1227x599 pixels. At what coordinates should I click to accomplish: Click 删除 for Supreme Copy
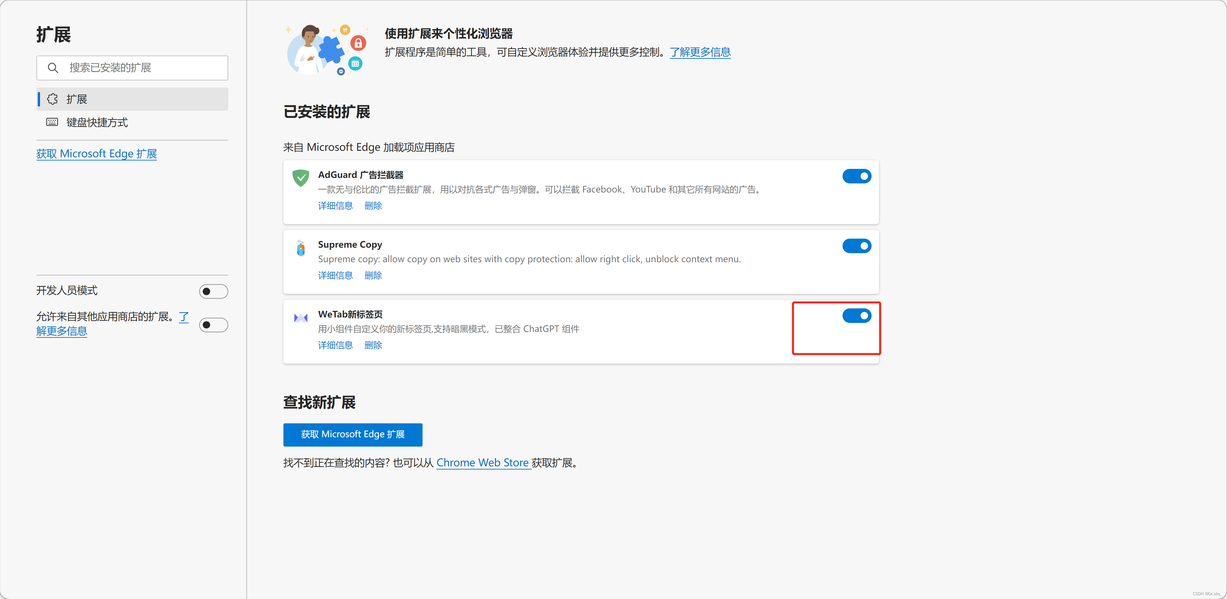click(373, 275)
